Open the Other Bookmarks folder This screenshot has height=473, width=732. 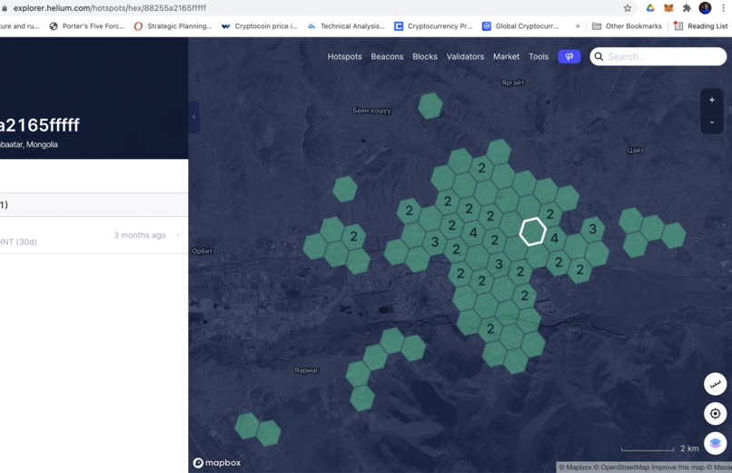click(627, 26)
